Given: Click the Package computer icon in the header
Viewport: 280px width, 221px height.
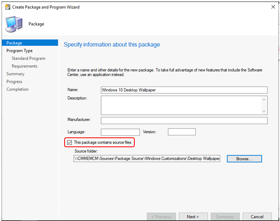Looking at the screenshot, I should point(14,24).
